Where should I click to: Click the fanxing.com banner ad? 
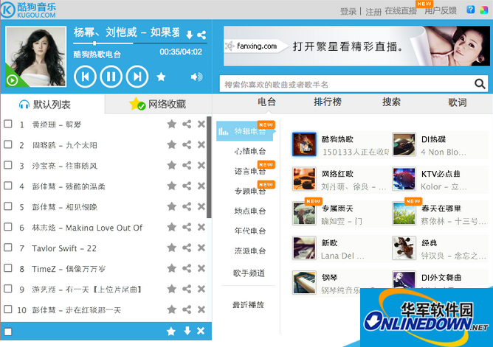[x=356, y=46]
